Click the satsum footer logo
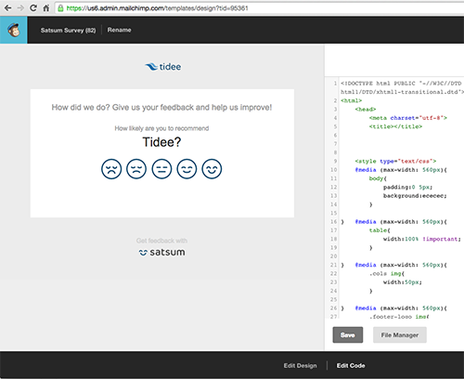The image size is (464, 379). [x=161, y=253]
